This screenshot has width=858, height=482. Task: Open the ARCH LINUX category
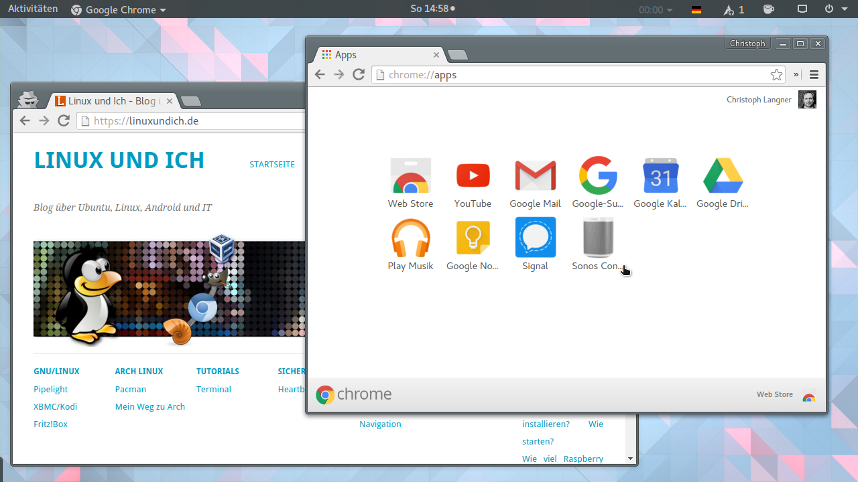coord(139,371)
